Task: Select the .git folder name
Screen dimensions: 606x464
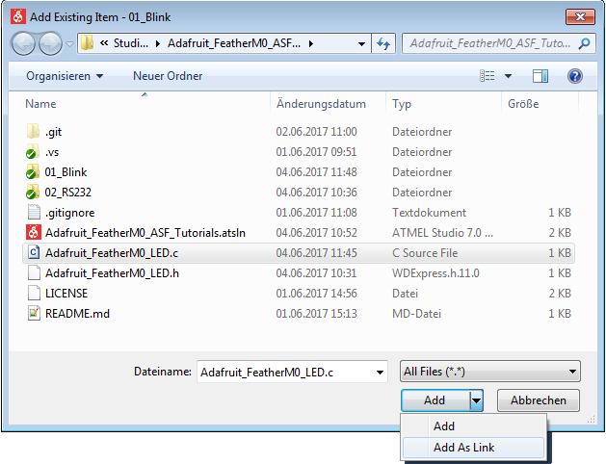Action: click(53, 132)
